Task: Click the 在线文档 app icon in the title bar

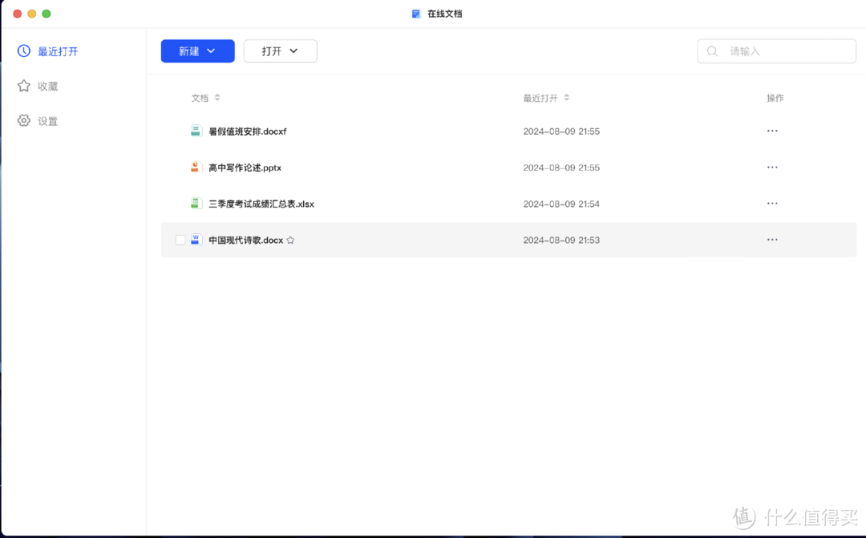Action: (x=415, y=13)
